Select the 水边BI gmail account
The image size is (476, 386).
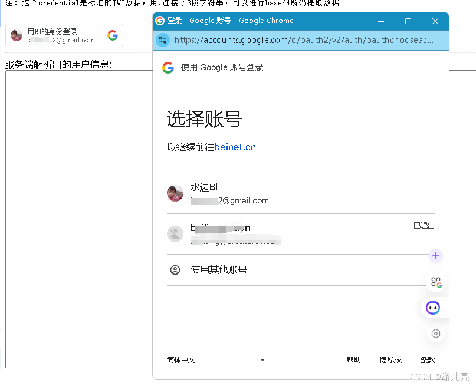[x=301, y=193]
